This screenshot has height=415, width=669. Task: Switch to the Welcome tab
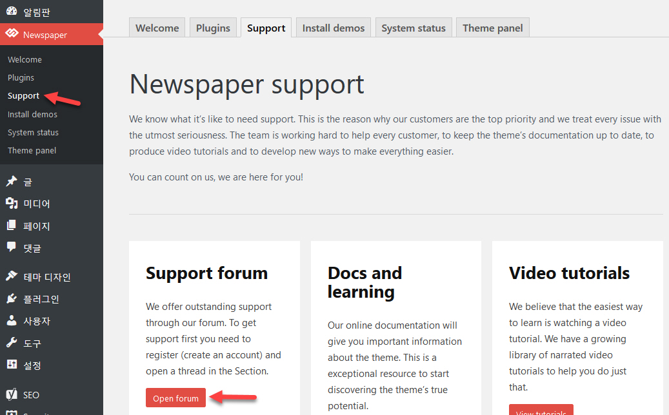click(157, 28)
